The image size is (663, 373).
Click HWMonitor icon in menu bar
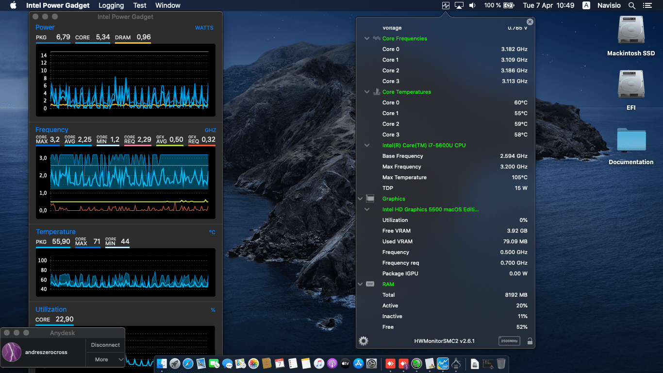click(x=446, y=5)
